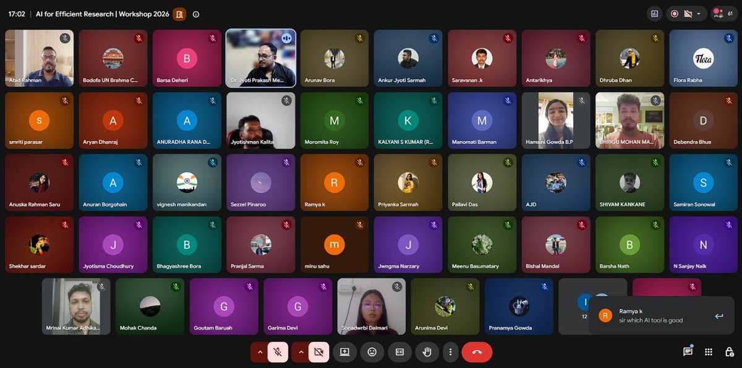The width and height of the screenshot is (742, 368).
Task: Show participants list with 61 count
Action: (x=724, y=14)
